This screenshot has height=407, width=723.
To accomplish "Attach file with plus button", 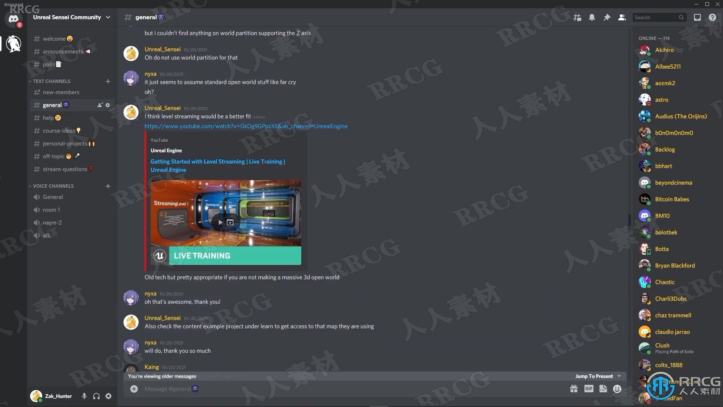I will [134, 389].
